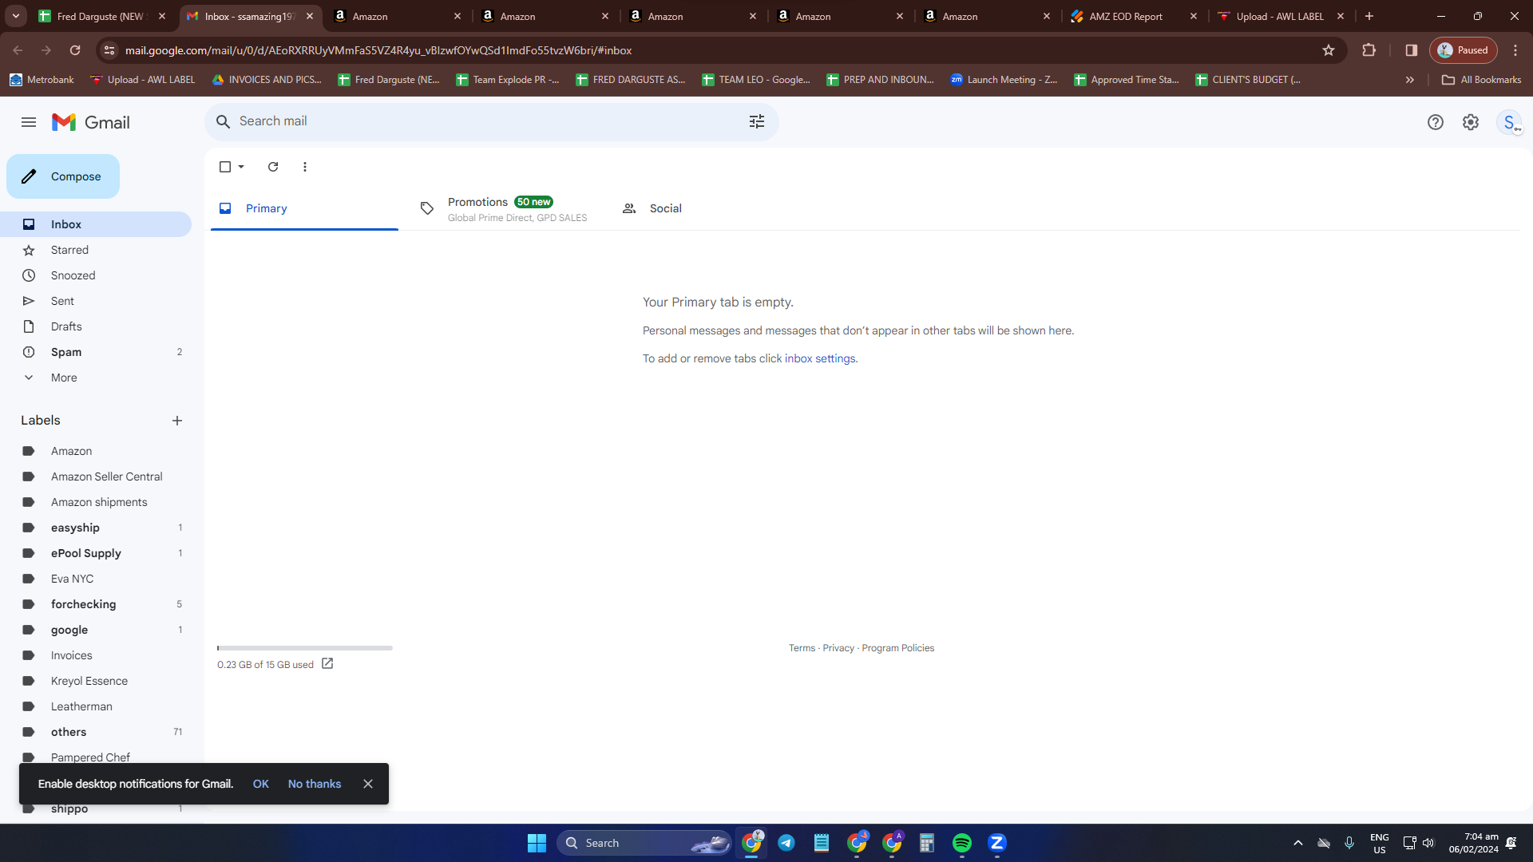This screenshot has height=862, width=1533.
Task: Open the select dropdown arrow next to checkbox
Action: point(241,167)
